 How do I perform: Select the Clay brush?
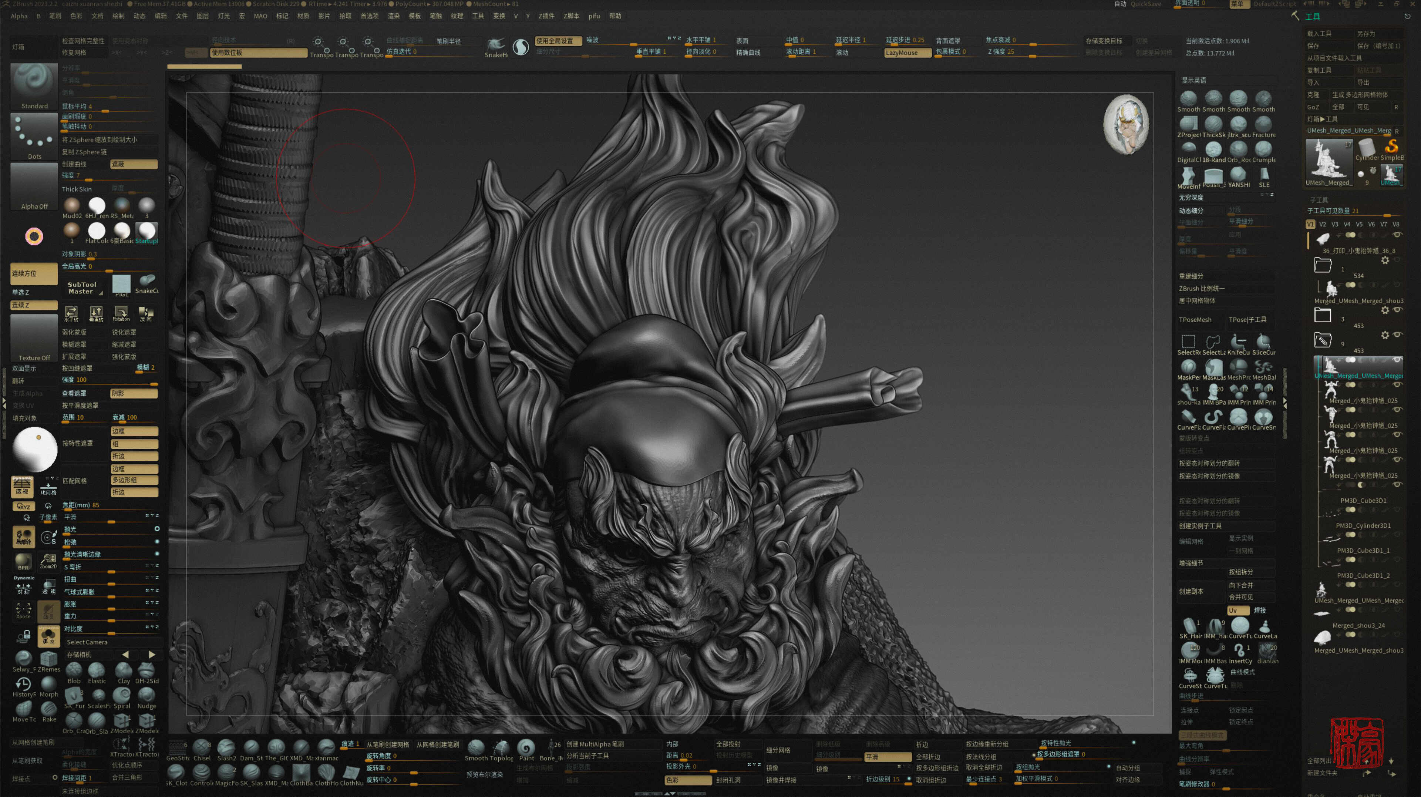123,673
